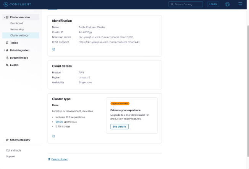Click the Topics icon in sidebar
The width and height of the screenshot is (249, 169).
click(7, 43)
